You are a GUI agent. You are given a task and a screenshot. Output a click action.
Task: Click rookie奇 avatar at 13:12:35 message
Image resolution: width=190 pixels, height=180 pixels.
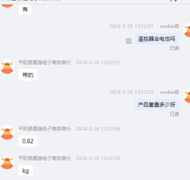pos(187,96)
